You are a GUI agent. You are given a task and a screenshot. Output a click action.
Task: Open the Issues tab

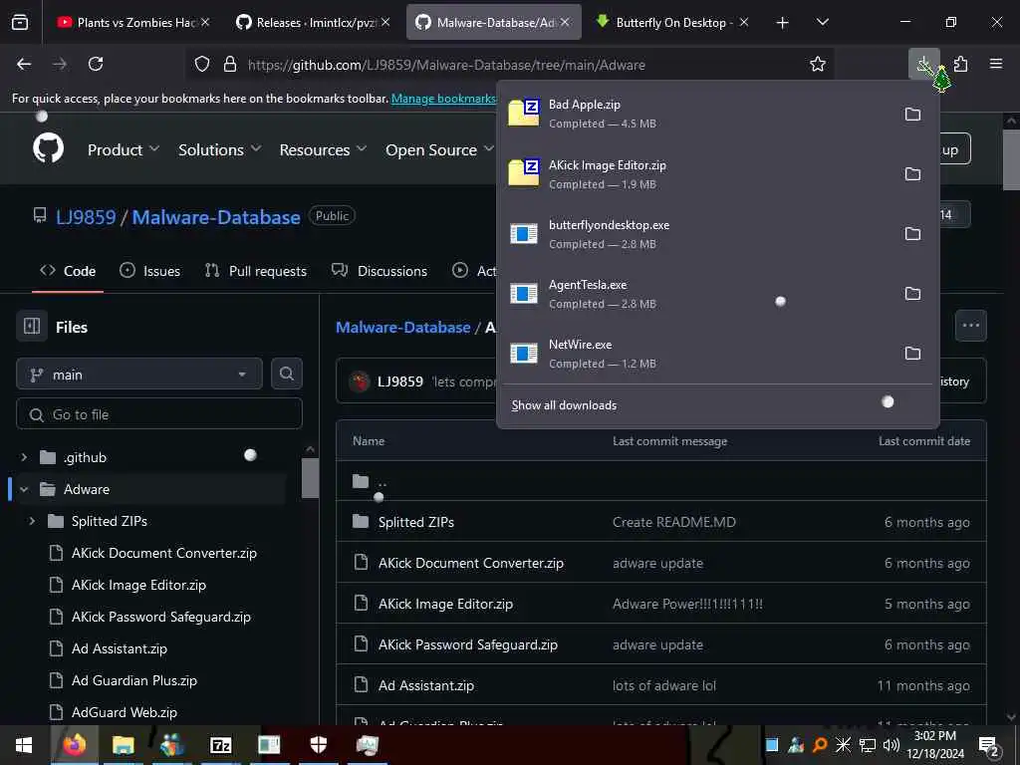click(x=149, y=271)
